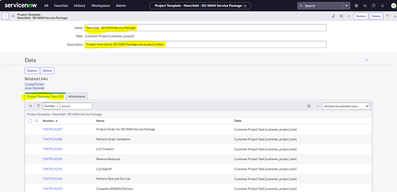Tick the select-all rows checkbox
This screenshot has width=397, height=192.
click(x=30, y=121)
